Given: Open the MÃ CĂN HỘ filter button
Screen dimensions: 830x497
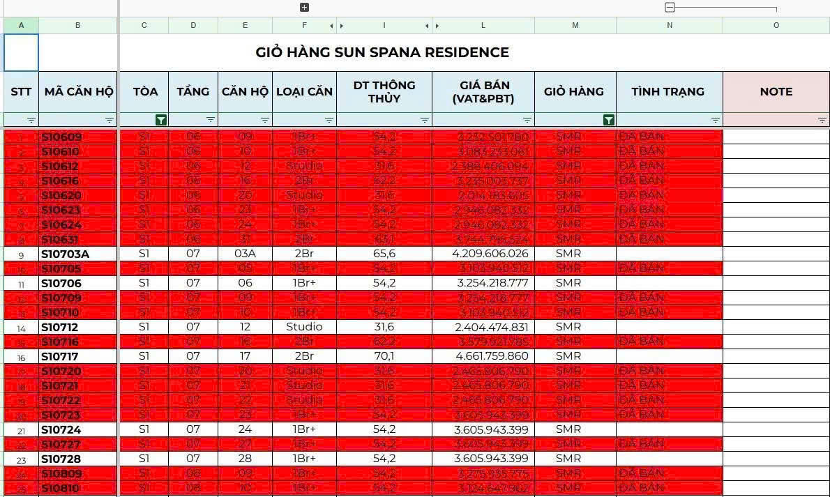Looking at the screenshot, I should (x=110, y=120).
